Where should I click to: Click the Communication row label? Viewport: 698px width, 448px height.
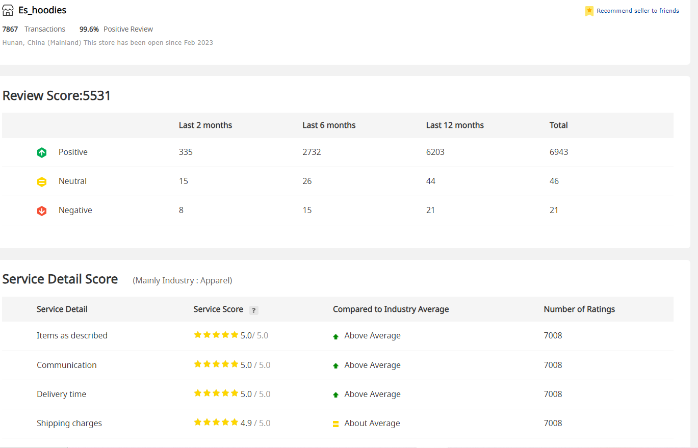point(67,365)
